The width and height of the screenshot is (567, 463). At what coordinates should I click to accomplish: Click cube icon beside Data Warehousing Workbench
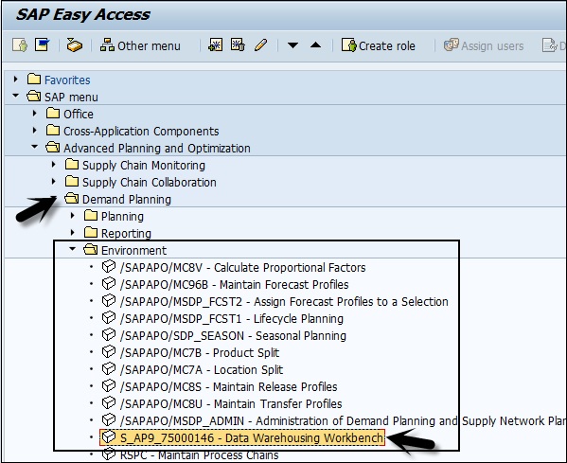(x=109, y=436)
